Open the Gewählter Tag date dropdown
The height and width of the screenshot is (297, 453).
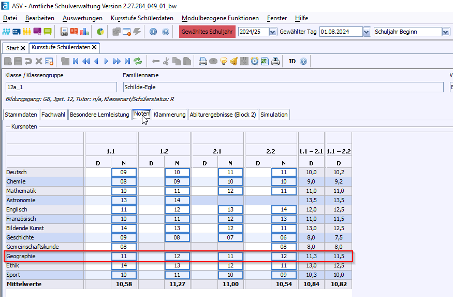coord(367,32)
